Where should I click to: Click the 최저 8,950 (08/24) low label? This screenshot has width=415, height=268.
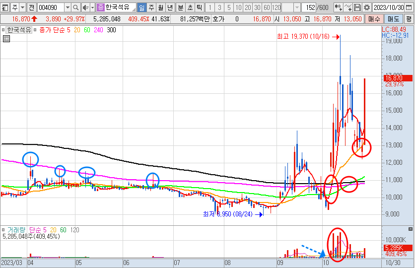pyautogui.click(x=228, y=214)
